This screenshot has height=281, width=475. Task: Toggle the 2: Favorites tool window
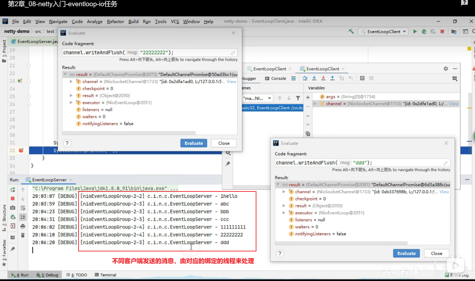coord(4,253)
